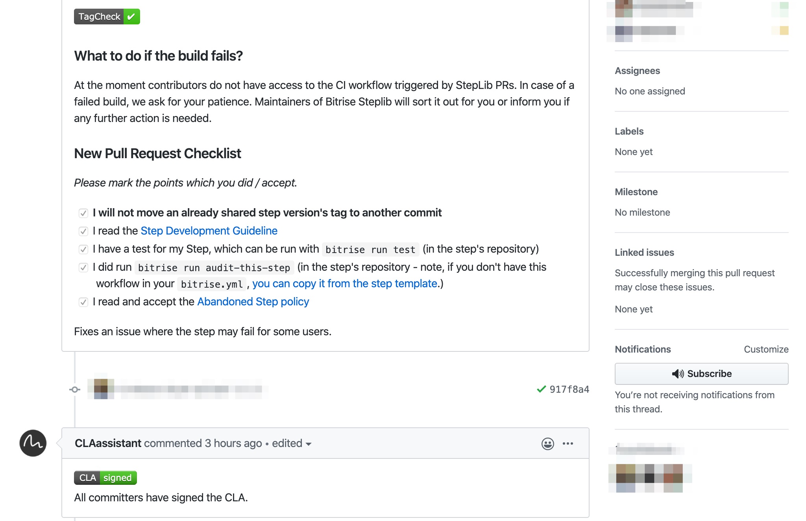Open the Assignees section
This screenshot has width=806, height=521.
click(637, 71)
